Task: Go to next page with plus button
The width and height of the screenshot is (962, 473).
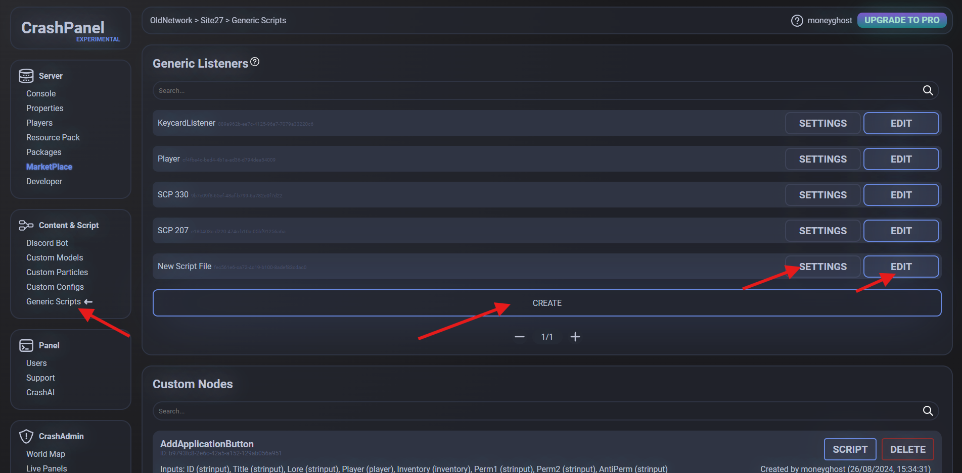Action: tap(575, 337)
